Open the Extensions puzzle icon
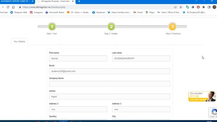 (x=203, y=7)
